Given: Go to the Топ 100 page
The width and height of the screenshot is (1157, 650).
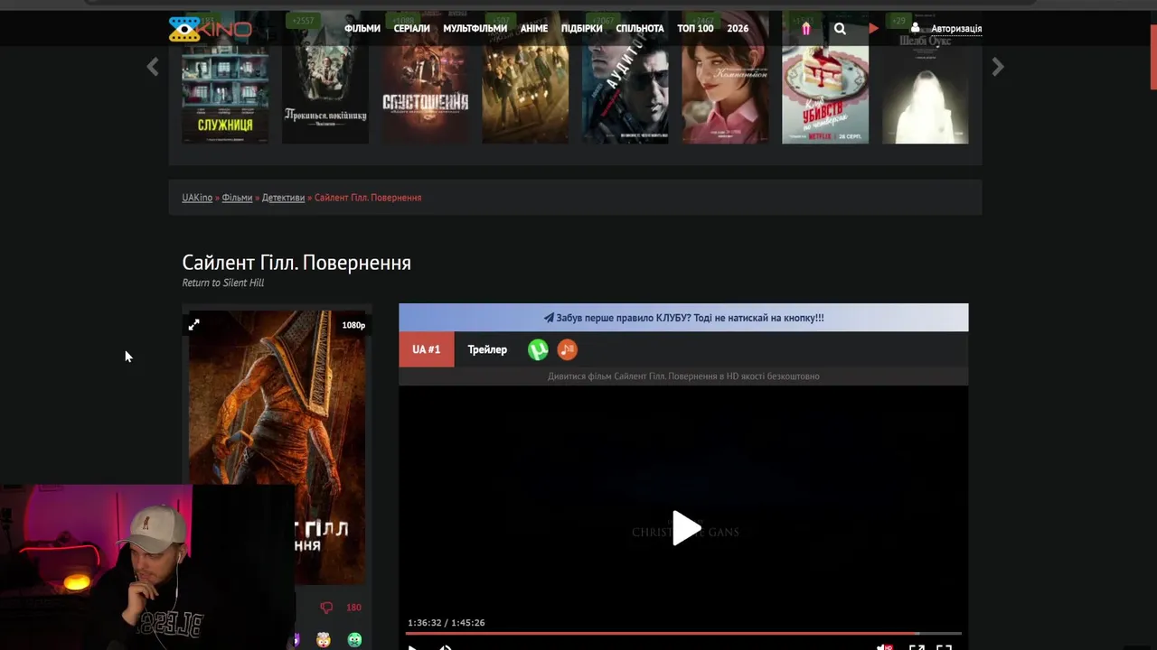Looking at the screenshot, I should 695,29.
